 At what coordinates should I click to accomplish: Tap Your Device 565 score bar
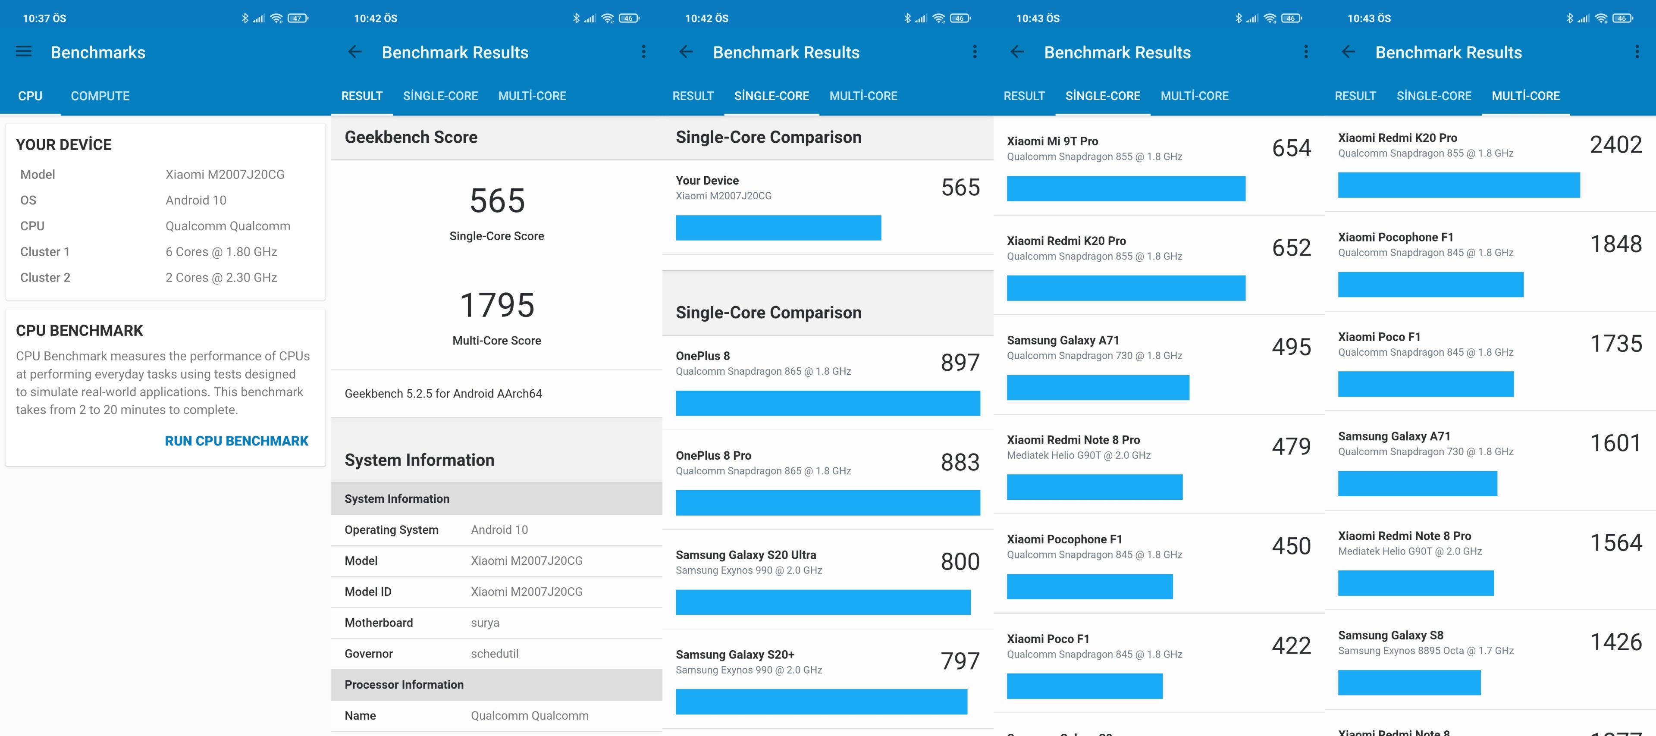pyautogui.click(x=778, y=228)
